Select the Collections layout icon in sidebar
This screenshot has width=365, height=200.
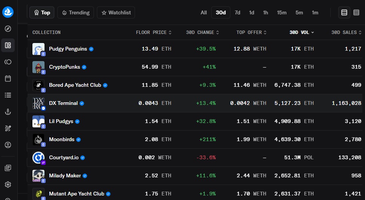coord(8,45)
